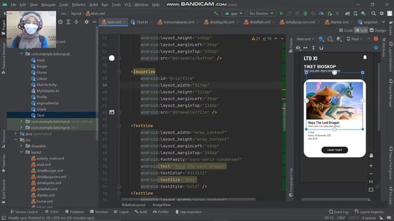394x221 pixels.
Task: Open Project panel options gear
Action: pos(86,22)
